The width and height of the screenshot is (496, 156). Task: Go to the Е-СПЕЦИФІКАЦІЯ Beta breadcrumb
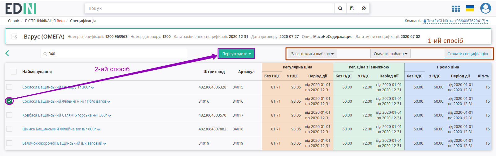click(45, 21)
